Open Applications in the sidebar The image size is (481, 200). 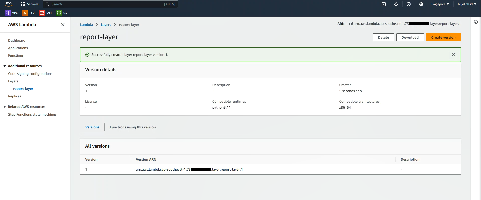click(x=18, y=48)
